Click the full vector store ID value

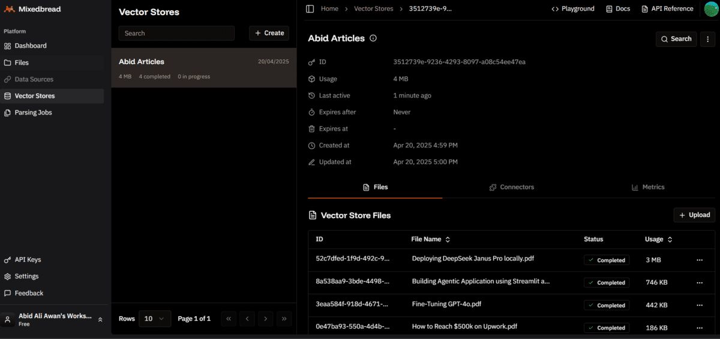click(x=460, y=62)
